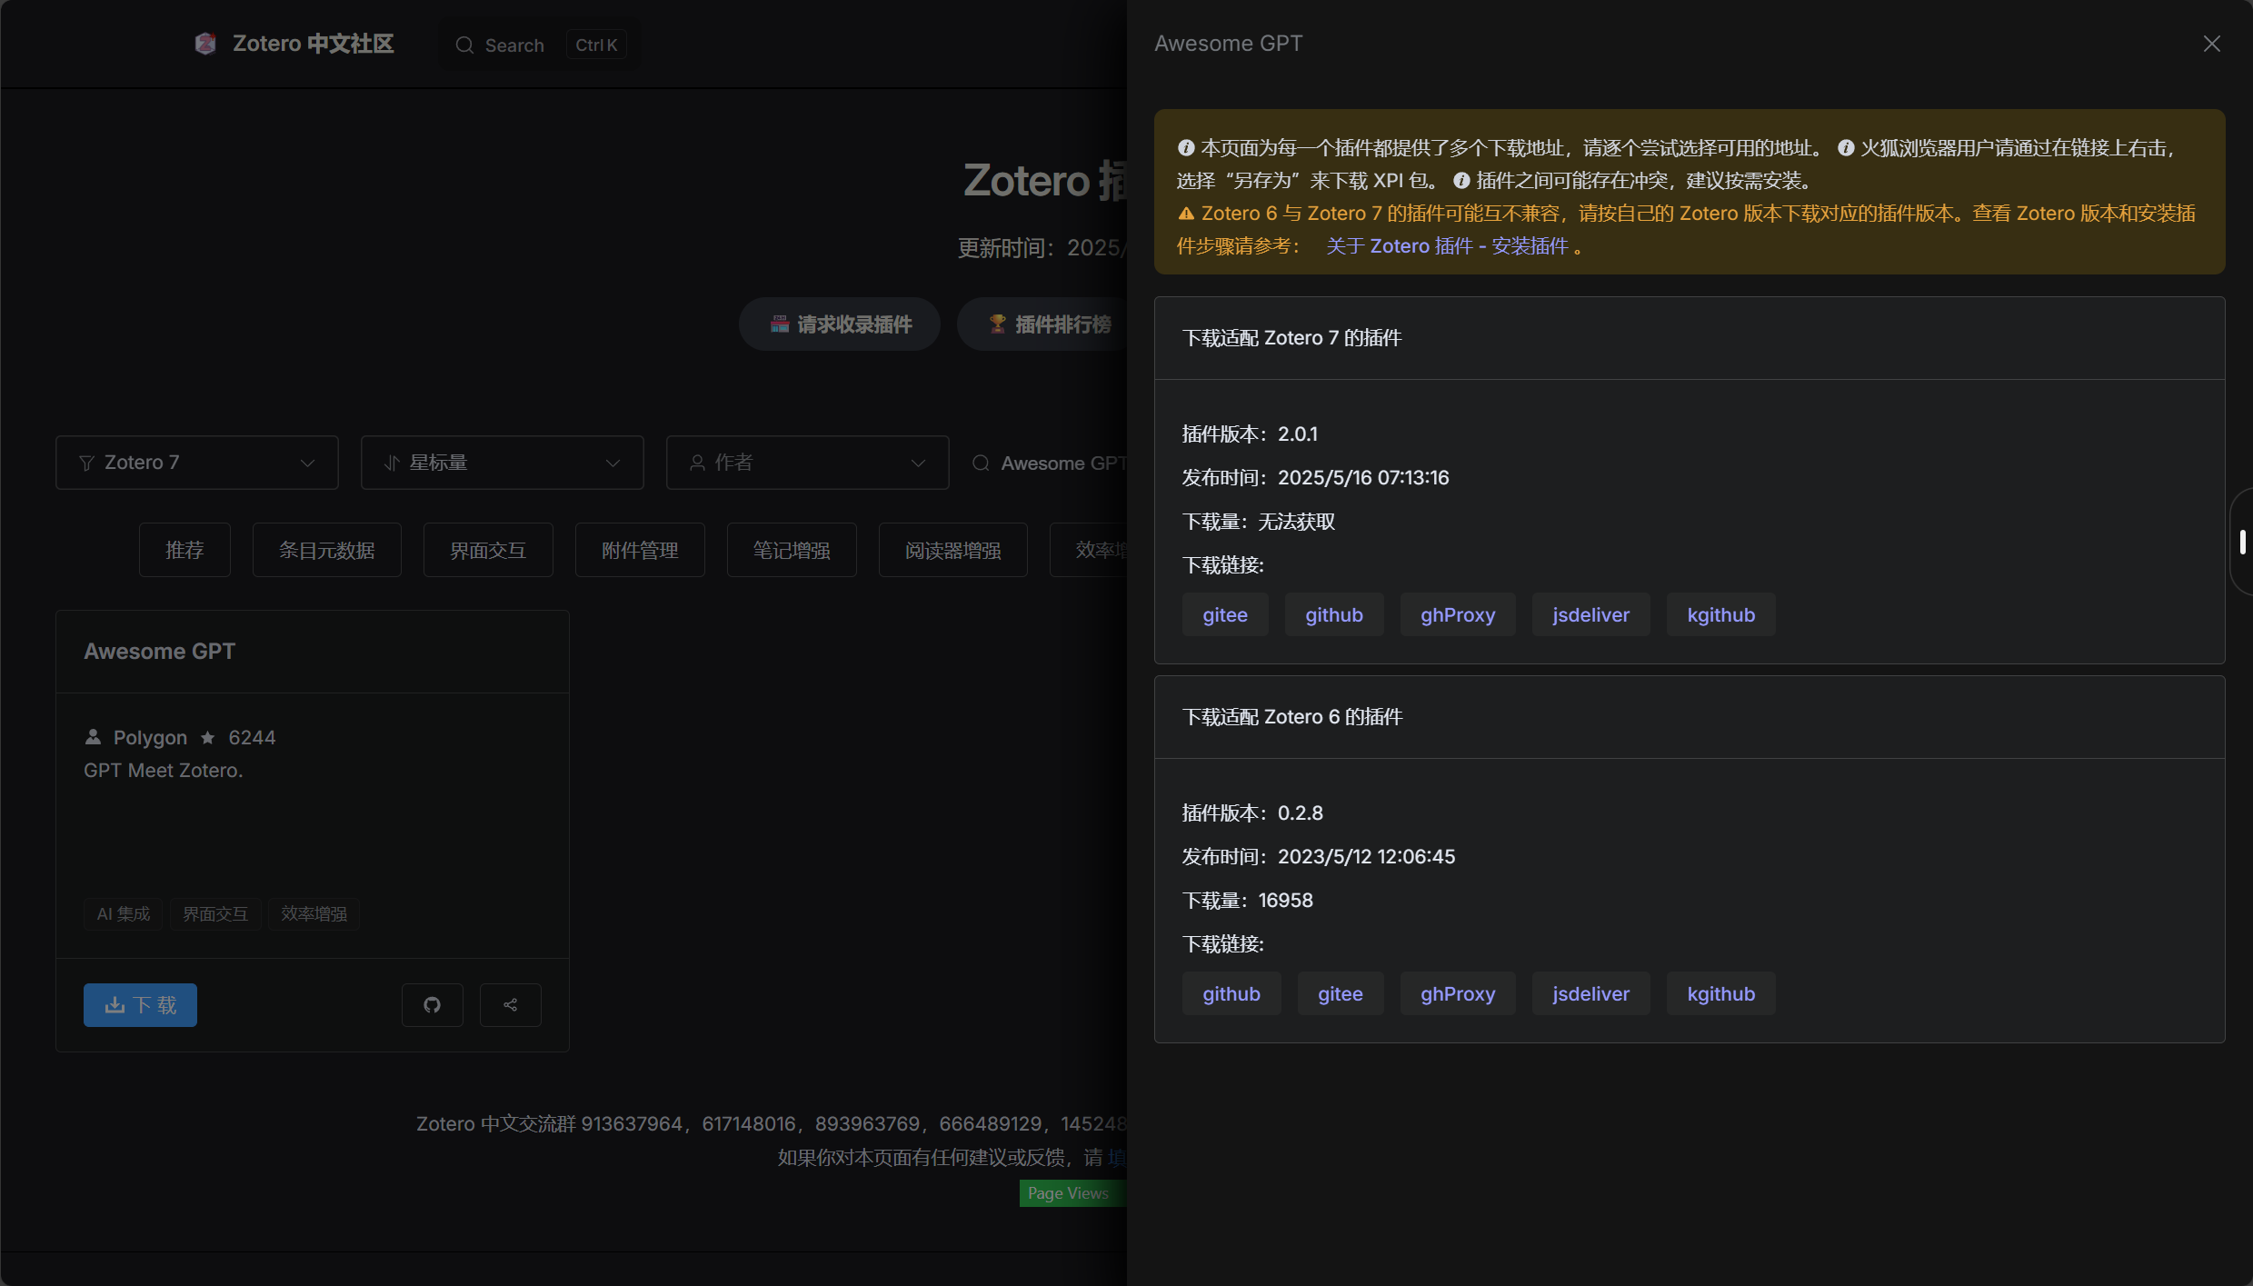Click trophy icon on 插件排行榜 button
Screen dimensions: 2253x1286
[x=997, y=324]
